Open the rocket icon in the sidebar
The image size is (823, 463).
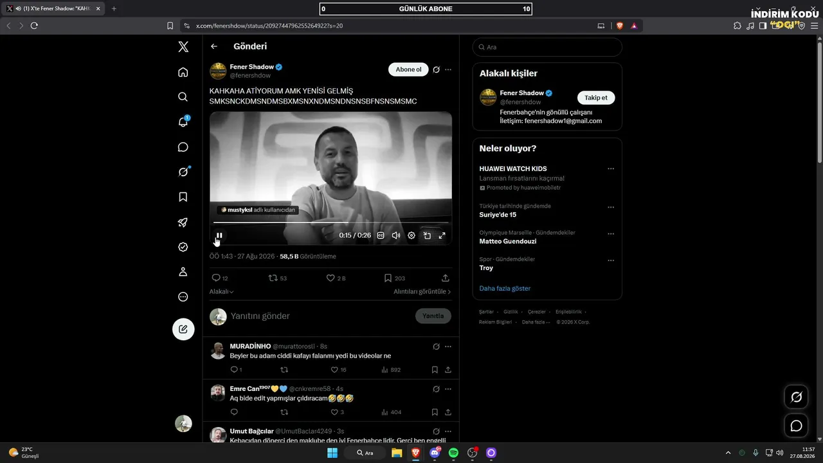pyautogui.click(x=183, y=222)
